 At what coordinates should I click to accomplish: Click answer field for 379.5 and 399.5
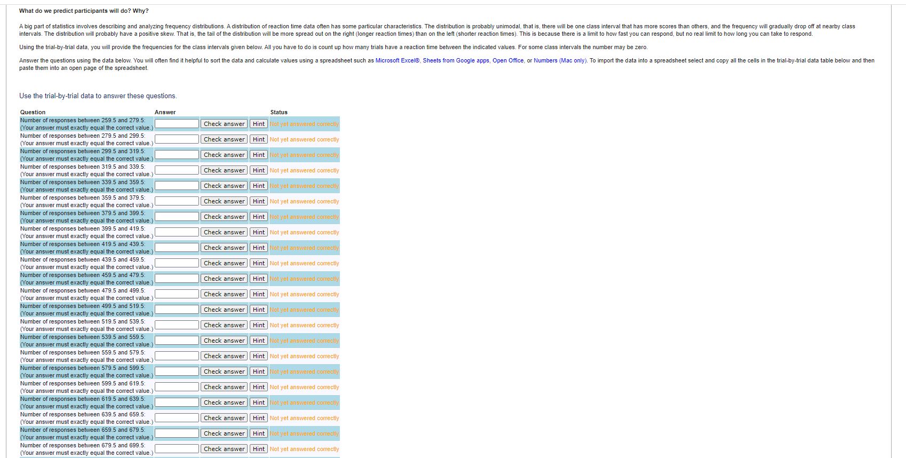pos(177,216)
